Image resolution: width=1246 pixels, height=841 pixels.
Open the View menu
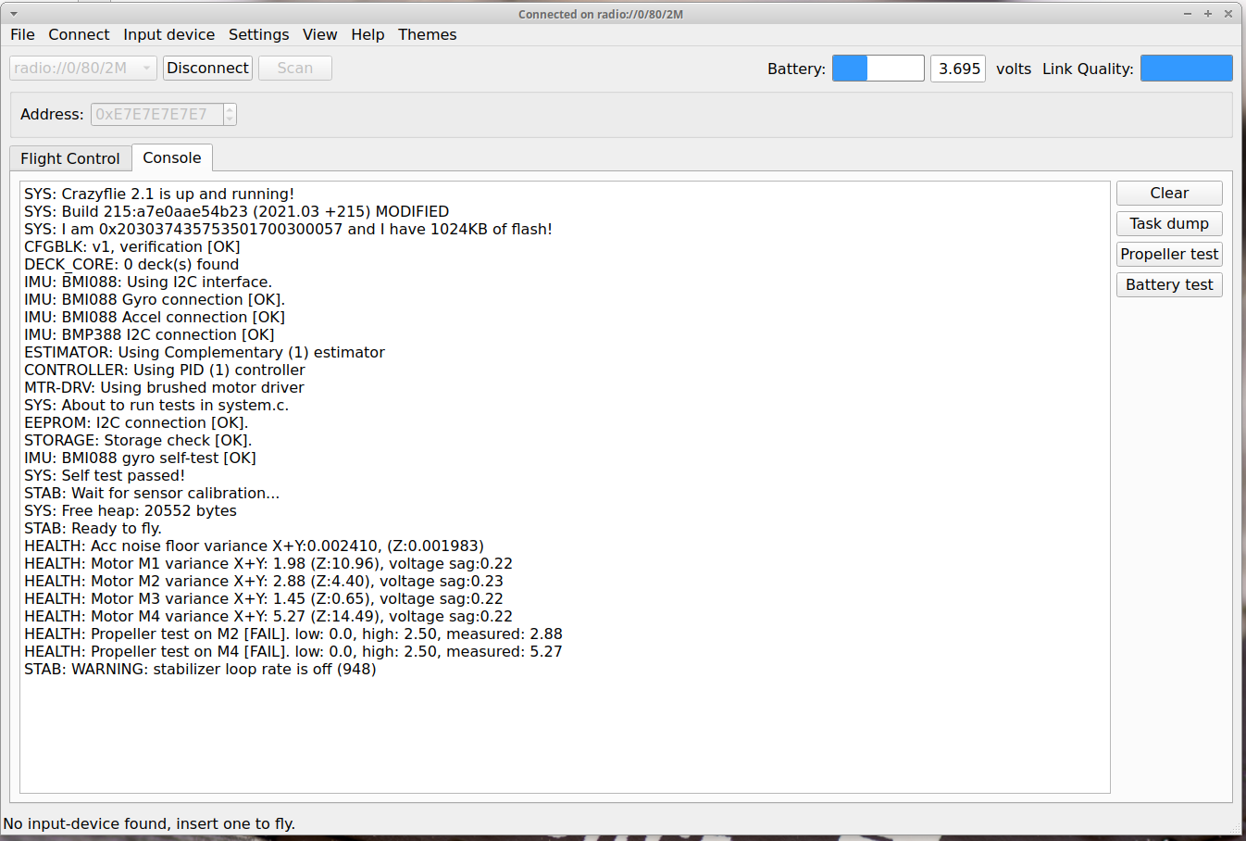(x=319, y=34)
